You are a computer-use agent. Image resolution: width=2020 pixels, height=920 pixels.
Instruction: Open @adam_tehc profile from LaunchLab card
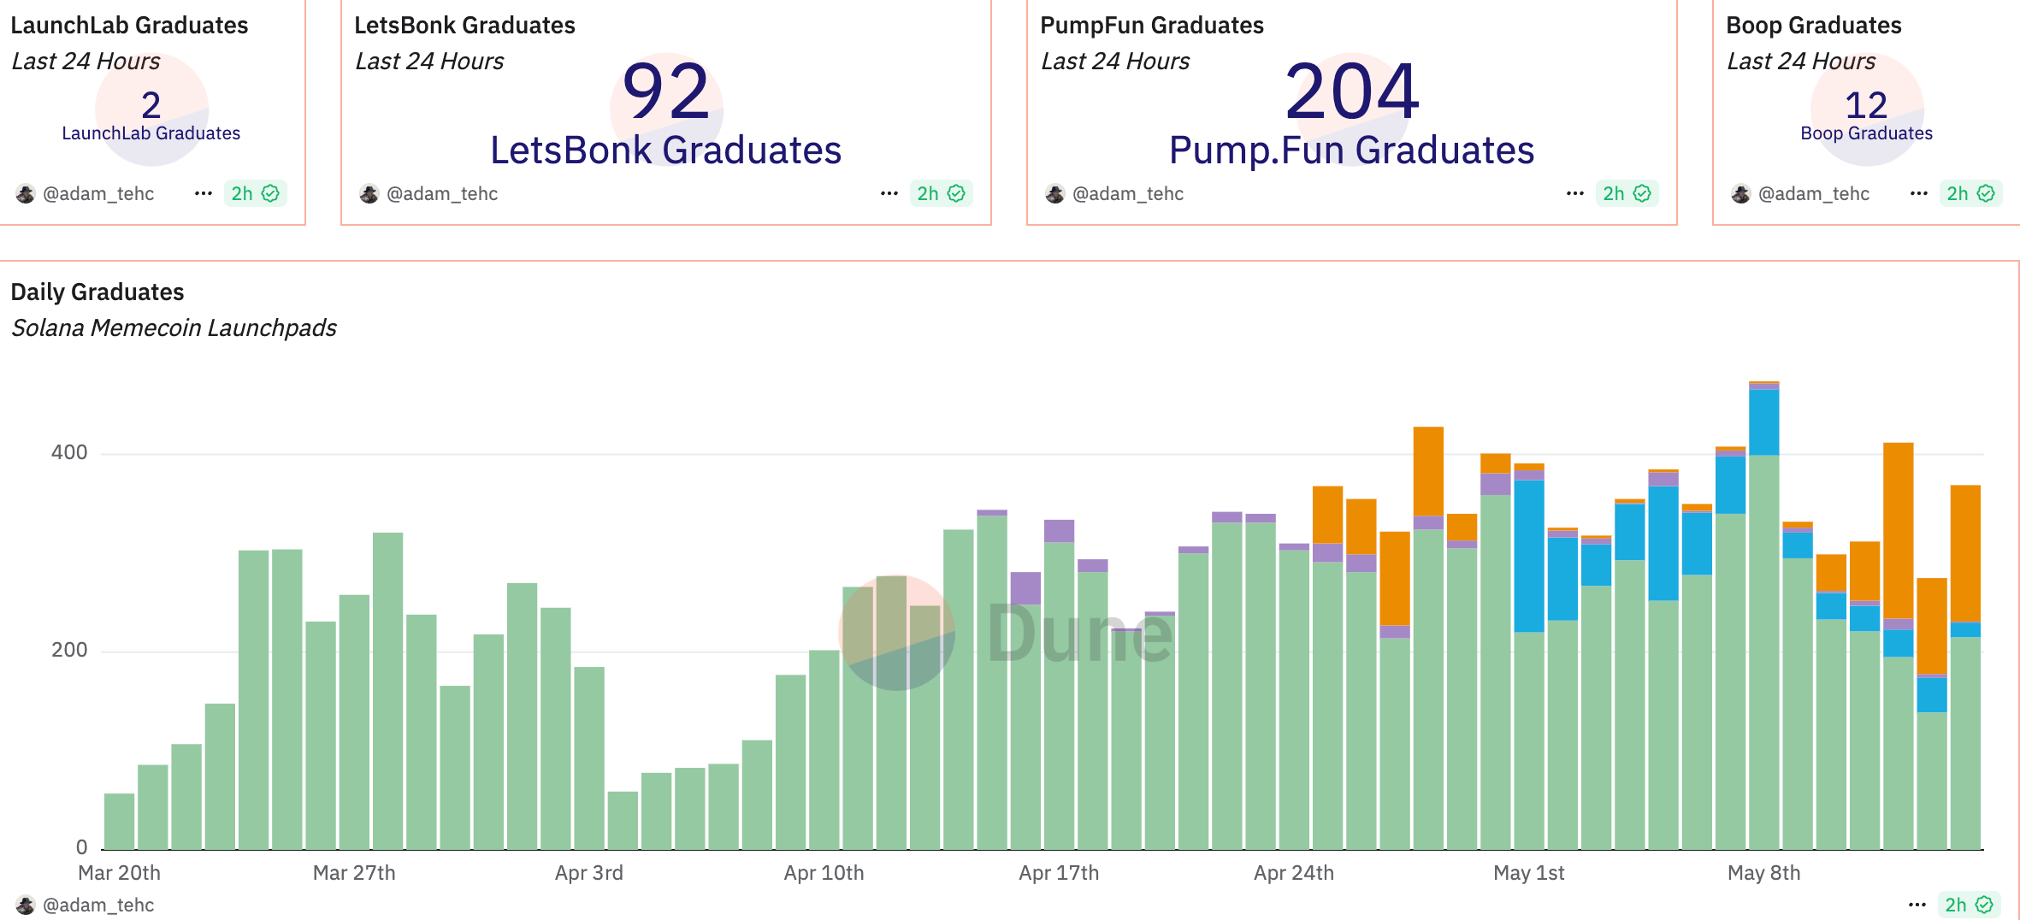click(98, 193)
